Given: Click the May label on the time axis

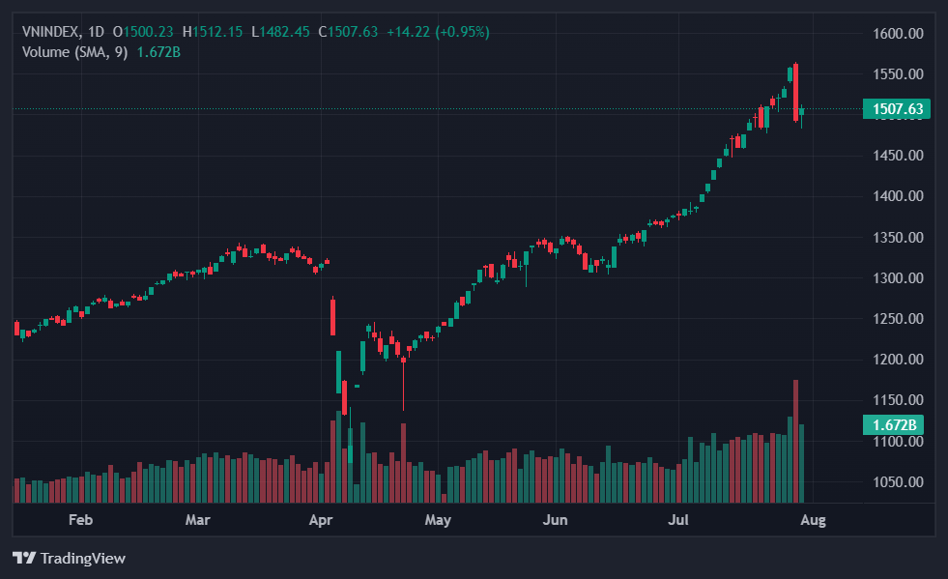Looking at the screenshot, I should click(x=438, y=520).
